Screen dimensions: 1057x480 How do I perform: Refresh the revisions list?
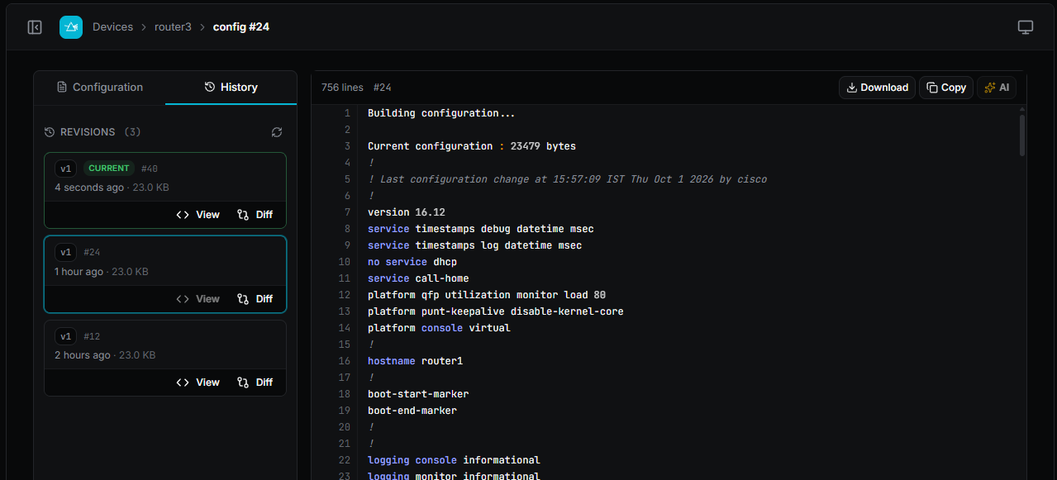277,132
